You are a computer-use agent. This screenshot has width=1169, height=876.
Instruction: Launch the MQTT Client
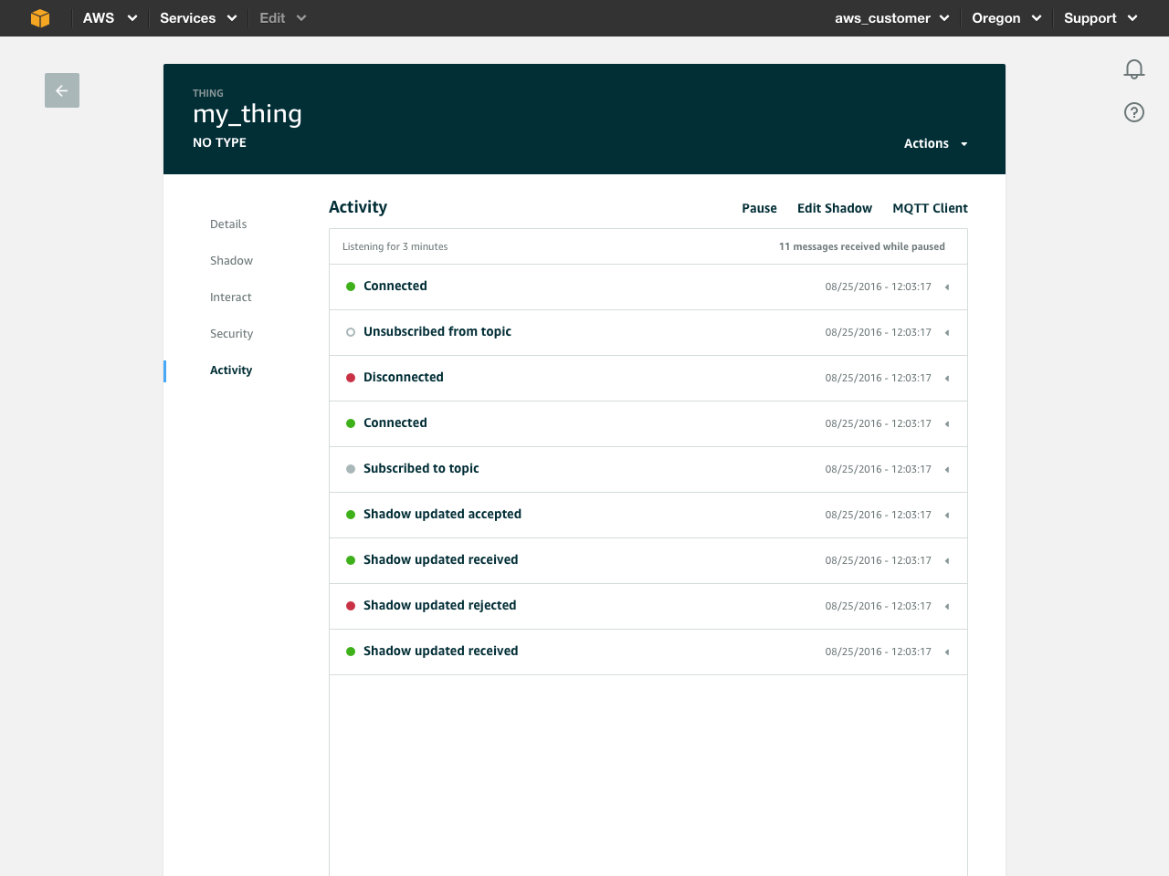(x=930, y=208)
